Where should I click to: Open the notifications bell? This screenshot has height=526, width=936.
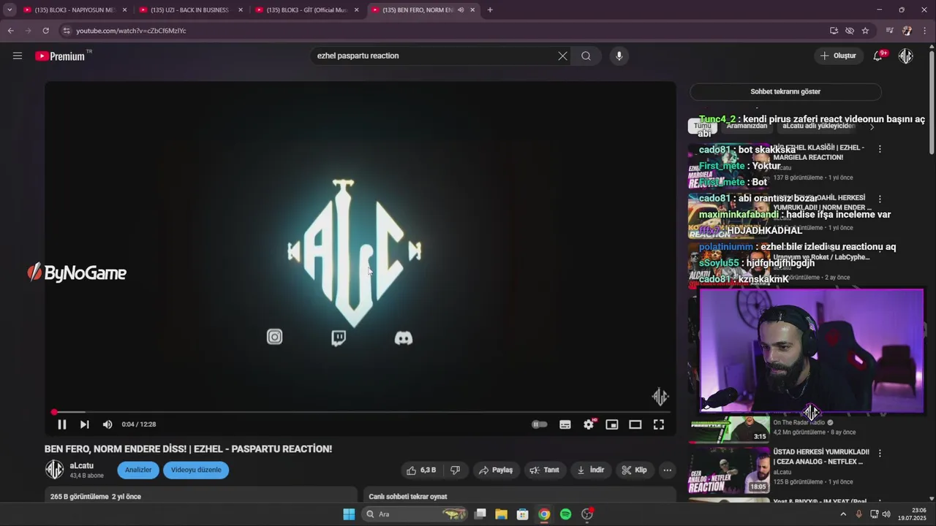(877, 56)
